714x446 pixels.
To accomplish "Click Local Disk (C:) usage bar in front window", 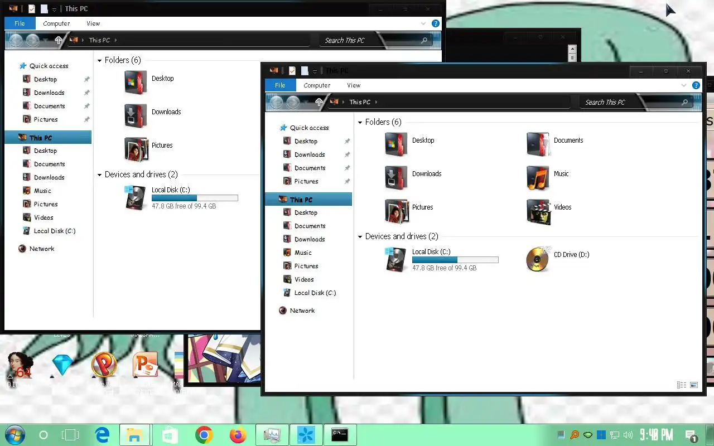I will [x=455, y=260].
